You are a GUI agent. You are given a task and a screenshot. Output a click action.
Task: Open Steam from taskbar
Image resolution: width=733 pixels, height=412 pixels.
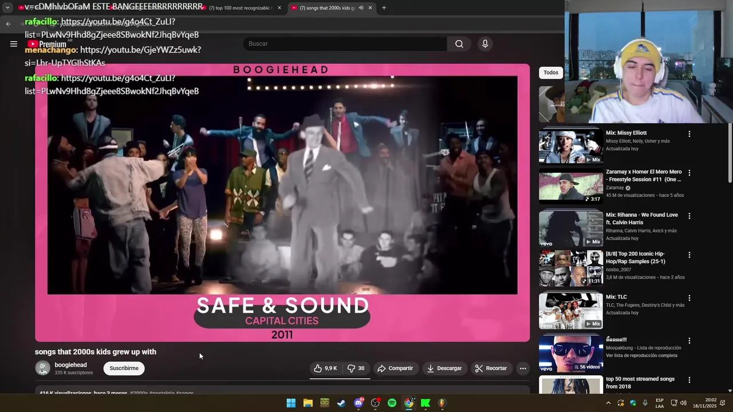pos(341,403)
